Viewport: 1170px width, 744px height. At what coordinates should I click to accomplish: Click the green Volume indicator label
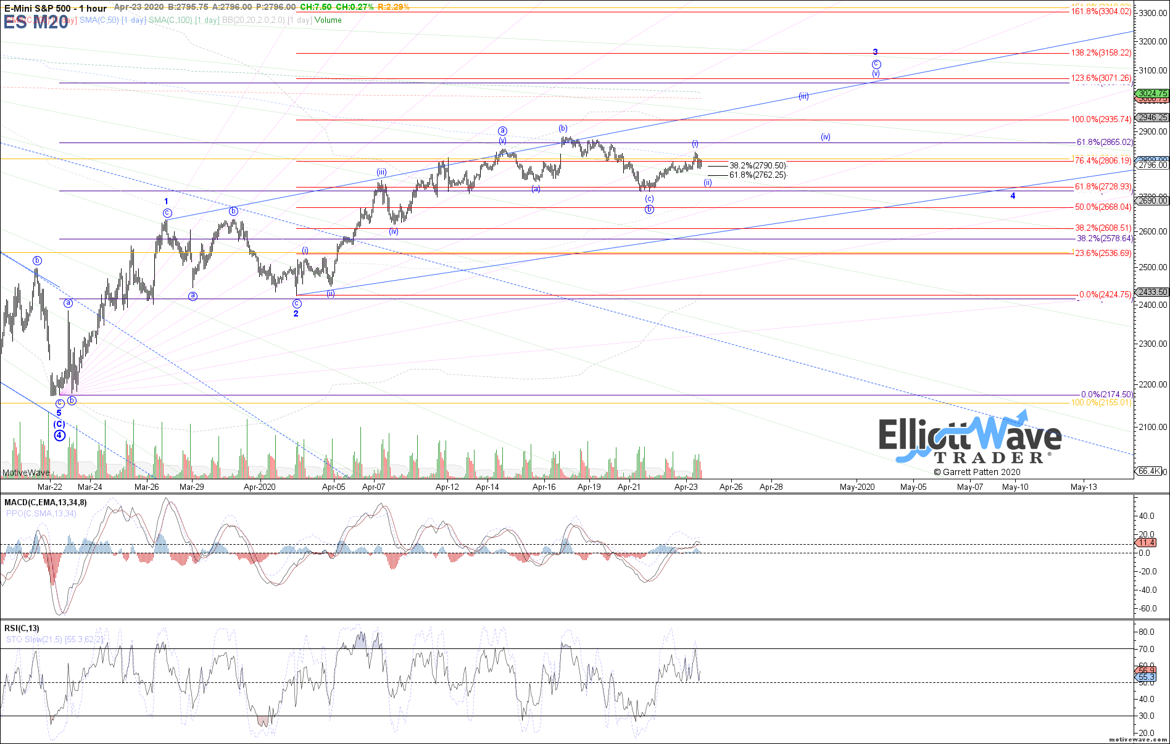click(328, 20)
